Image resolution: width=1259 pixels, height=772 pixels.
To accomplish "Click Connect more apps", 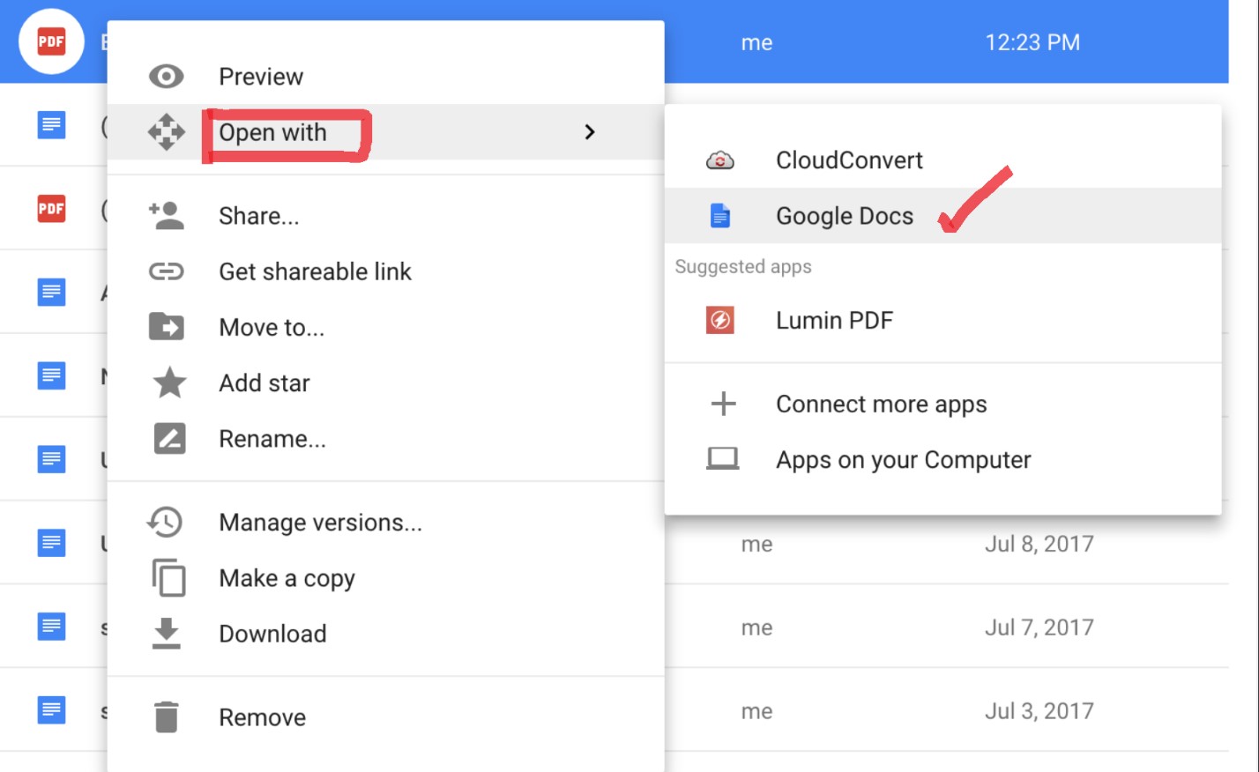I will (x=881, y=404).
